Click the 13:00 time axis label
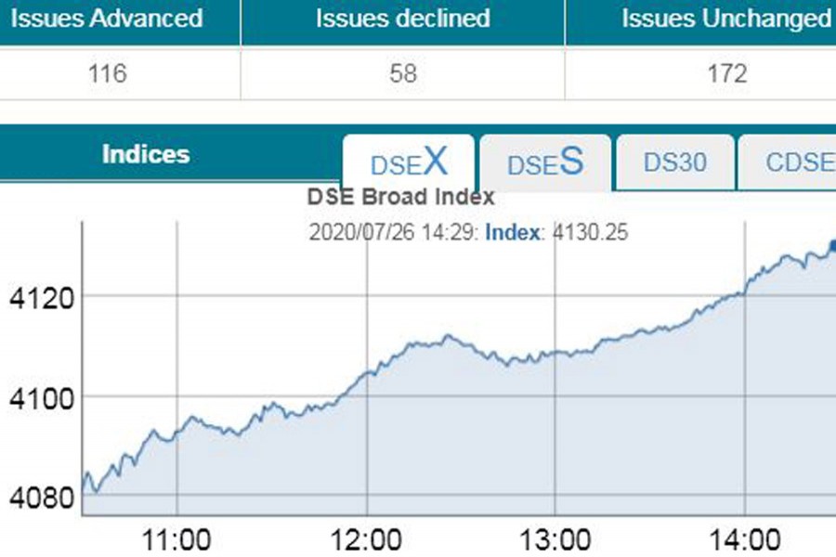Screen dimensions: 836x557 click(555, 539)
